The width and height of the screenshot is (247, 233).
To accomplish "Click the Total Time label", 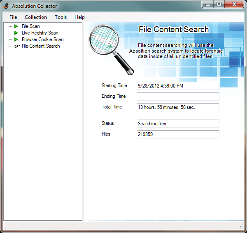I will coord(112,107).
